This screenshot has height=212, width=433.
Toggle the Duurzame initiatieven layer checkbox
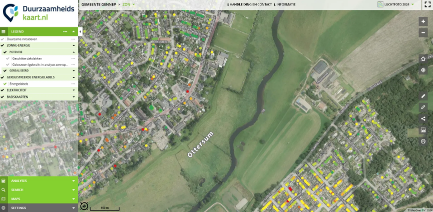pos(3,39)
